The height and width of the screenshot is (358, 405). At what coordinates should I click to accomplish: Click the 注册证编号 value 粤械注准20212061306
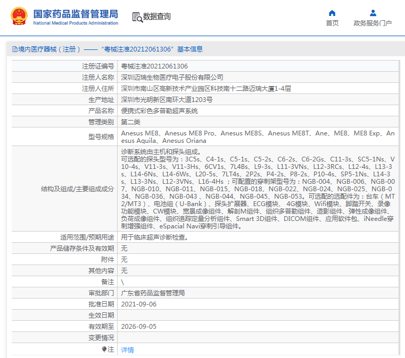154,66
